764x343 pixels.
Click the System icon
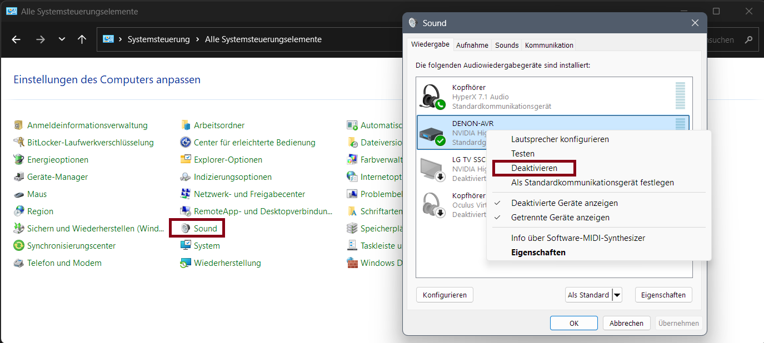(186, 246)
